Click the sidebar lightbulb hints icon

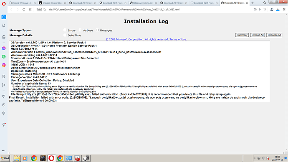click(x=4, y=125)
